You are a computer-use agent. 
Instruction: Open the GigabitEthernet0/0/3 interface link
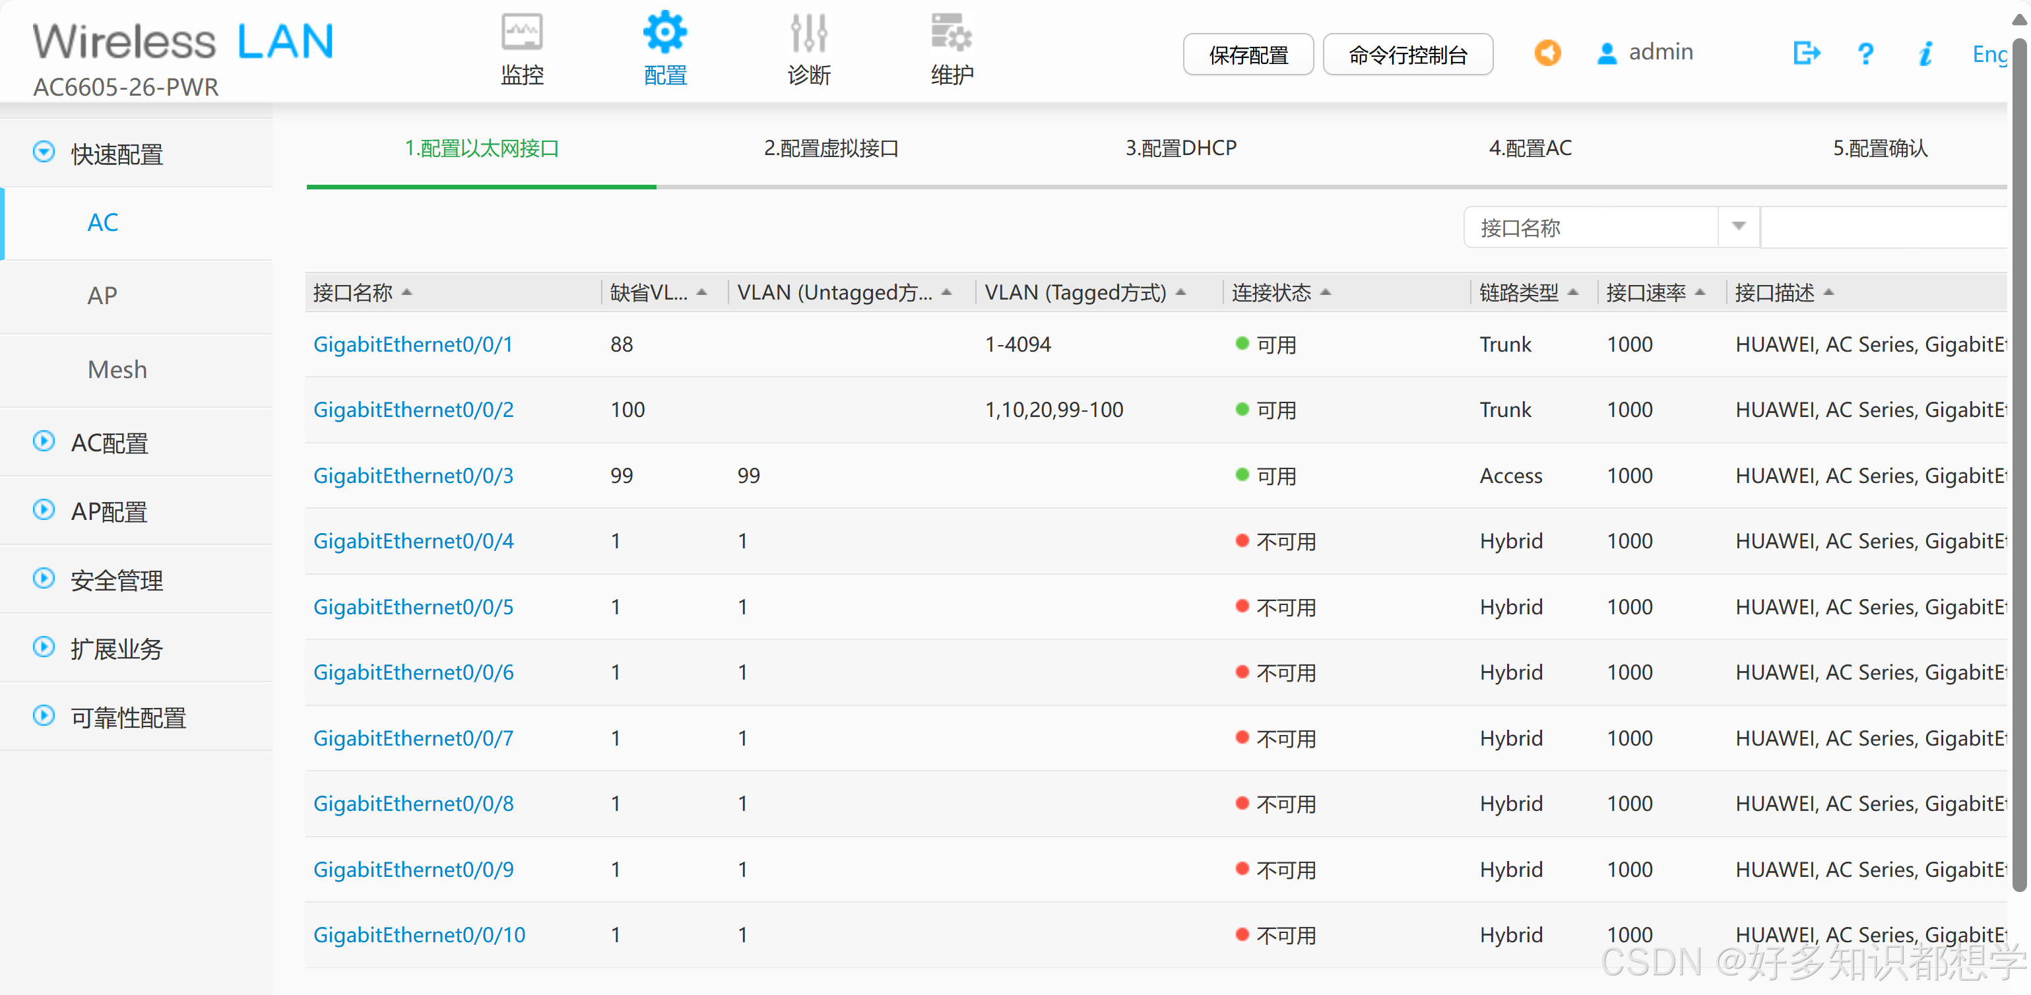click(412, 476)
